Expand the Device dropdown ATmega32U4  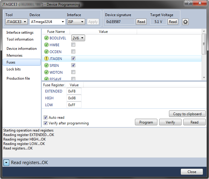click(47, 22)
